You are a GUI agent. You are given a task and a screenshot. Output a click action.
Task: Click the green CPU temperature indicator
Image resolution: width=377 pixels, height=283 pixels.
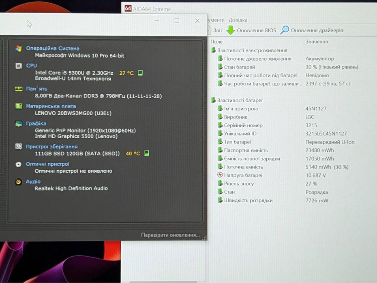[140, 73]
